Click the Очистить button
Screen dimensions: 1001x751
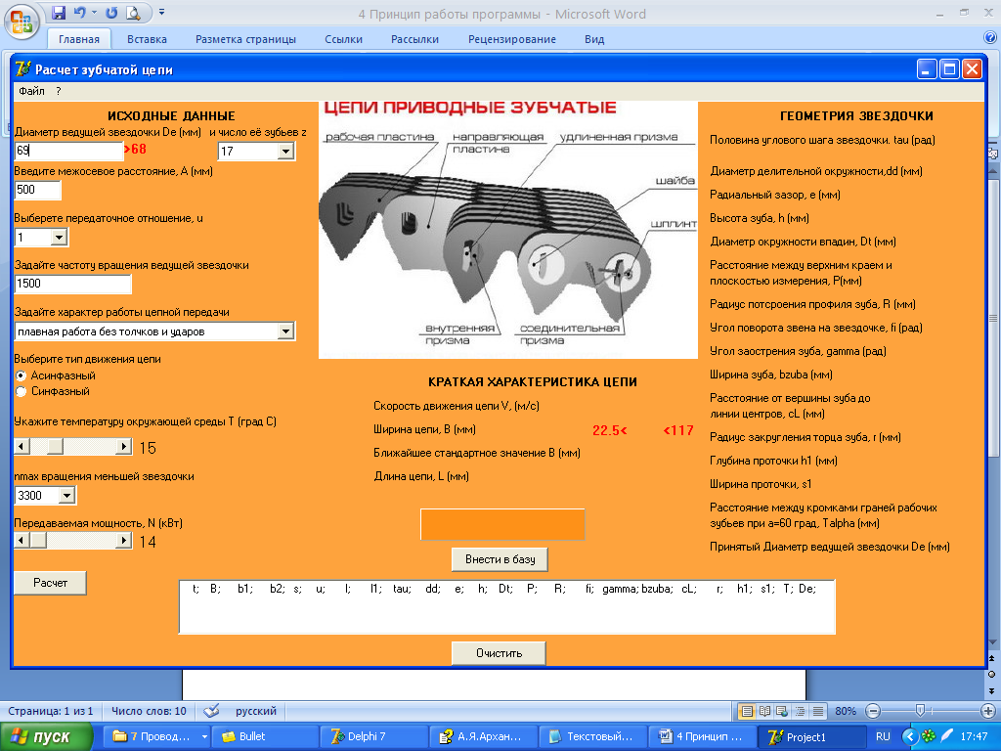(x=499, y=653)
